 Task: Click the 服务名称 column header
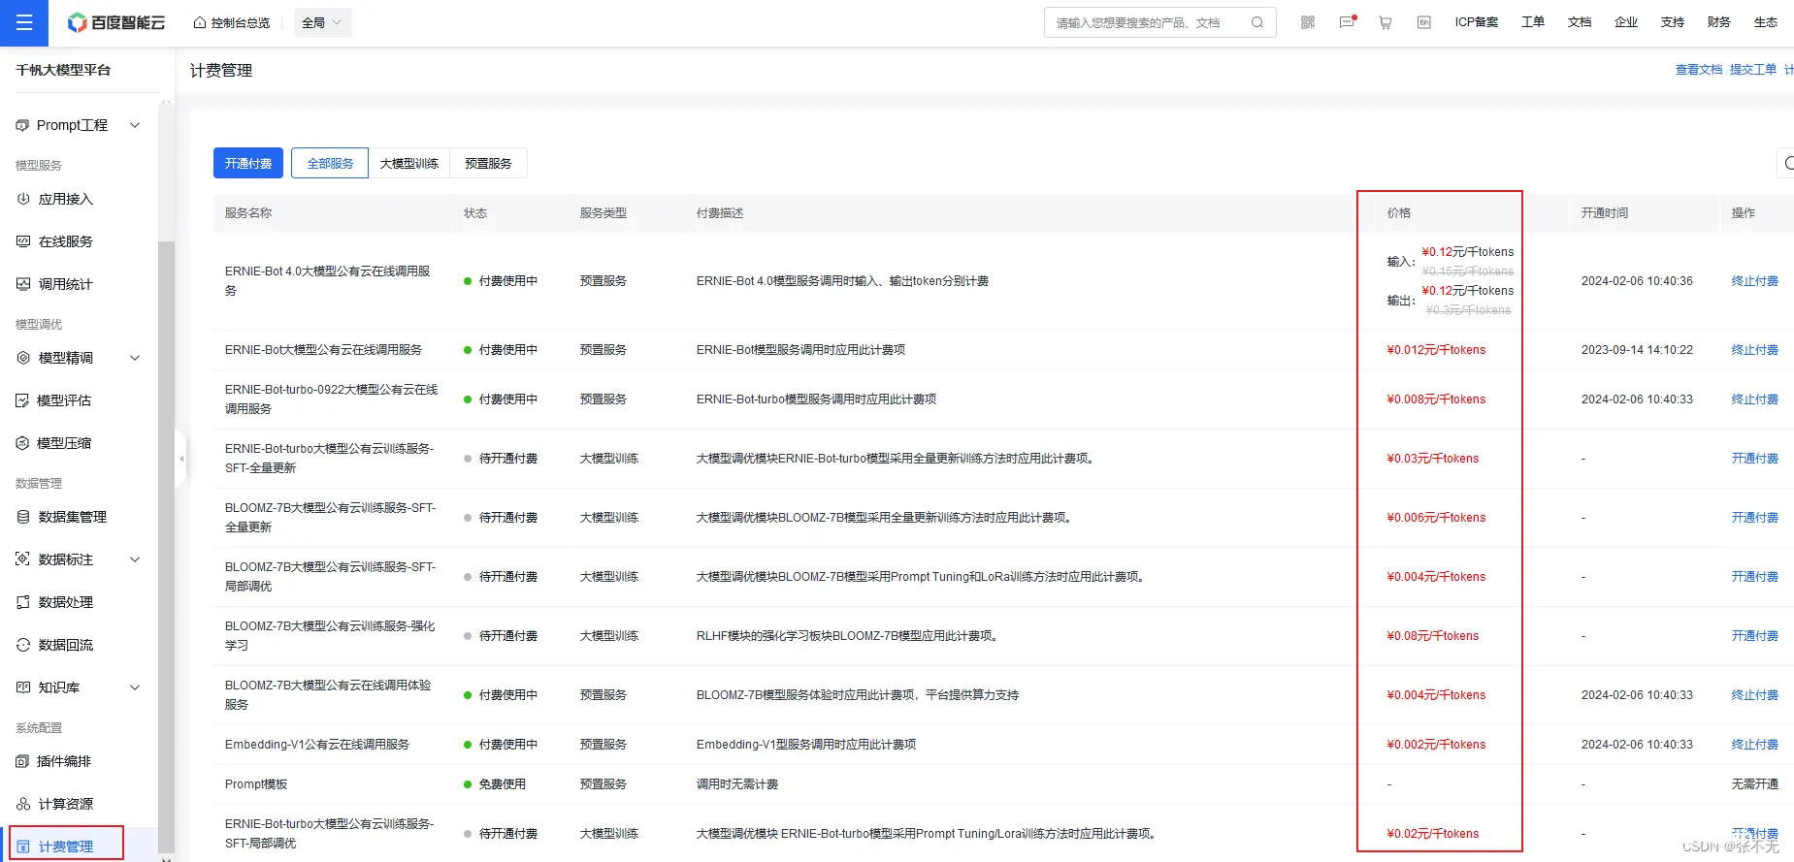point(248,213)
